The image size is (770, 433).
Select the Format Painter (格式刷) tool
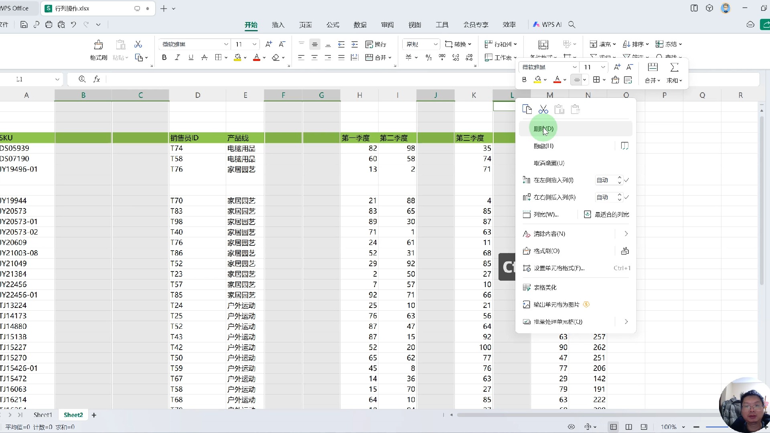[98, 49]
